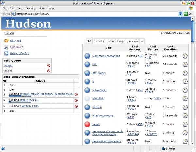
Task: Schedule a build for fi (weekly) job
Action: [x=185, y=90]
